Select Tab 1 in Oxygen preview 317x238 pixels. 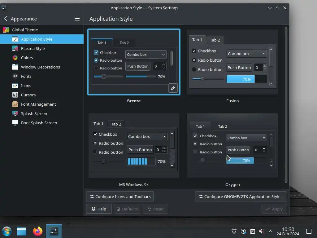point(200,126)
